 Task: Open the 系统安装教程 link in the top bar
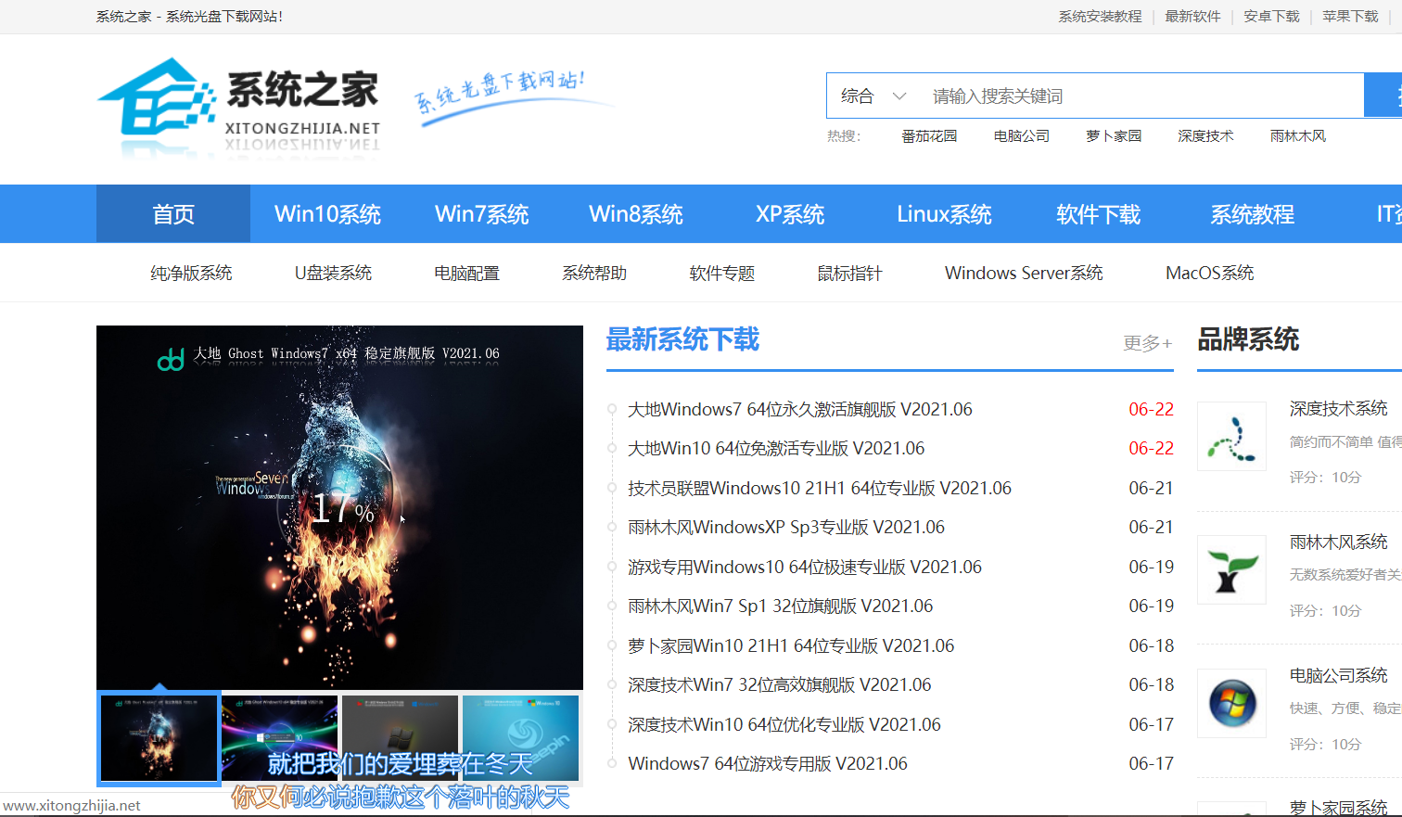click(x=1099, y=16)
